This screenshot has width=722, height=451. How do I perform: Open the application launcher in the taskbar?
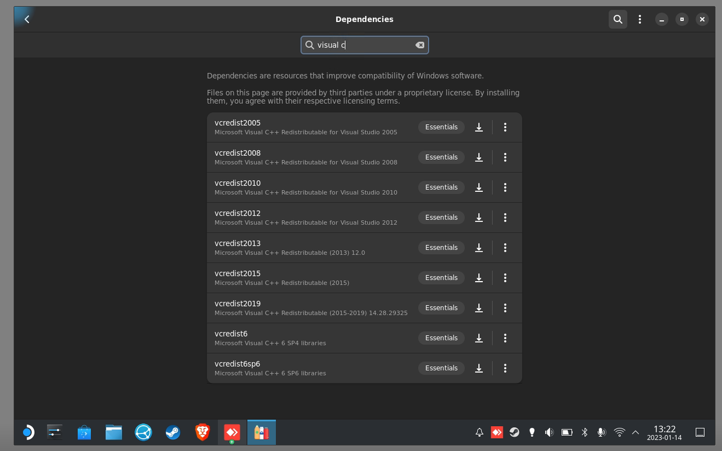[28, 432]
